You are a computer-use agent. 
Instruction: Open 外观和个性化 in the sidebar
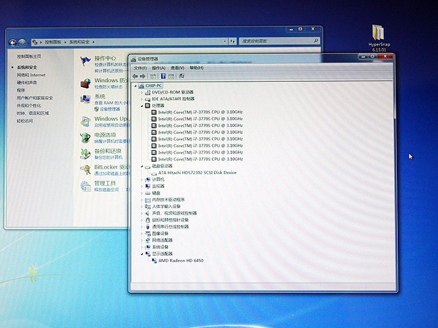(x=29, y=106)
